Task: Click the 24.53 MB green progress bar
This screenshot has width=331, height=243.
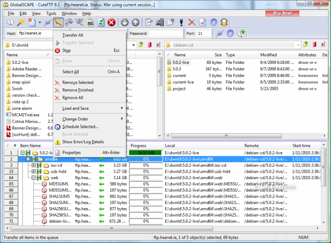Action: click(145, 153)
